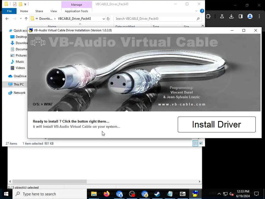Toggle browser side panel icon
Screen dimensions: 265x199
click(240, 16)
